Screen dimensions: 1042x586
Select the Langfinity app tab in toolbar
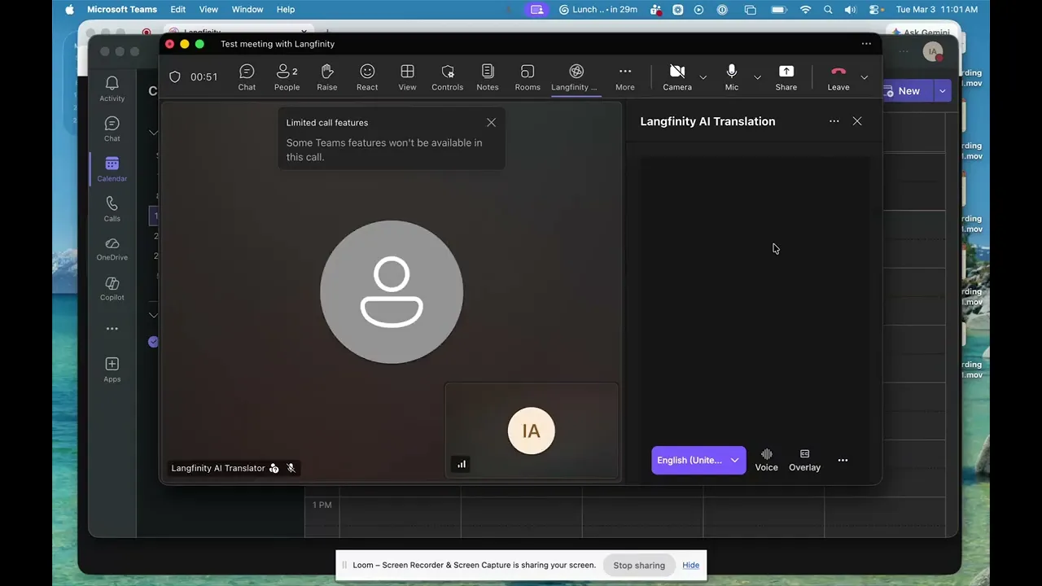point(575,77)
